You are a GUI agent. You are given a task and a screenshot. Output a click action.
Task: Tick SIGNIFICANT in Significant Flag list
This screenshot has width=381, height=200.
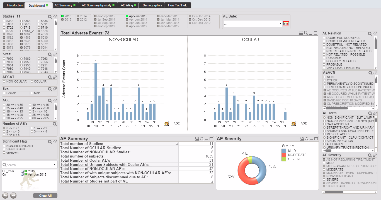(4, 149)
